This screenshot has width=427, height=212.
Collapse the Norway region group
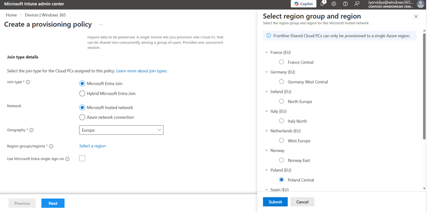click(267, 151)
